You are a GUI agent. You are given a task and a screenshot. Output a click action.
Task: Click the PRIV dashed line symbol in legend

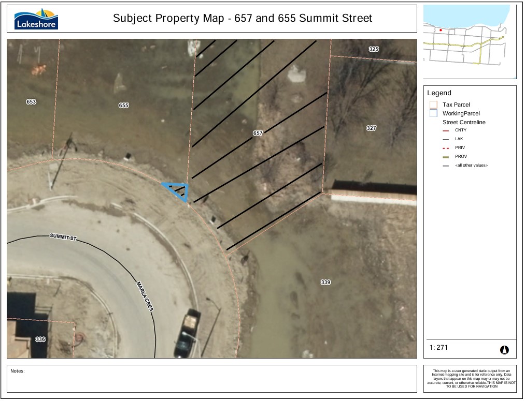point(446,147)
